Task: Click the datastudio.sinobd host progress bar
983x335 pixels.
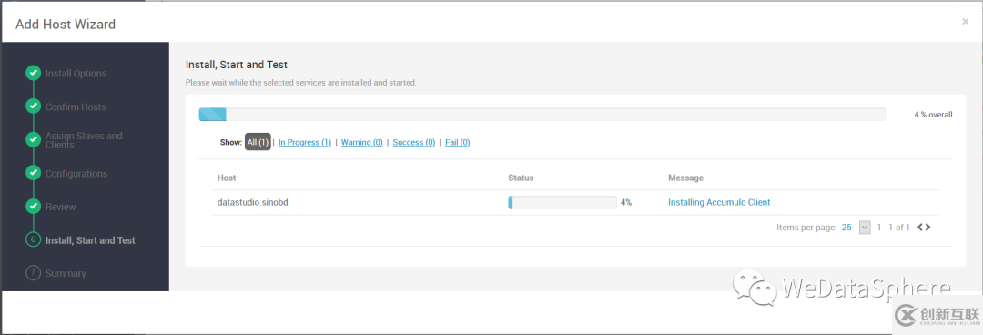Action: point(562,203)
